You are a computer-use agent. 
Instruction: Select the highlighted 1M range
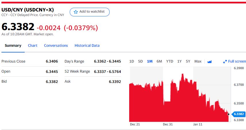(x=150, y=61)
